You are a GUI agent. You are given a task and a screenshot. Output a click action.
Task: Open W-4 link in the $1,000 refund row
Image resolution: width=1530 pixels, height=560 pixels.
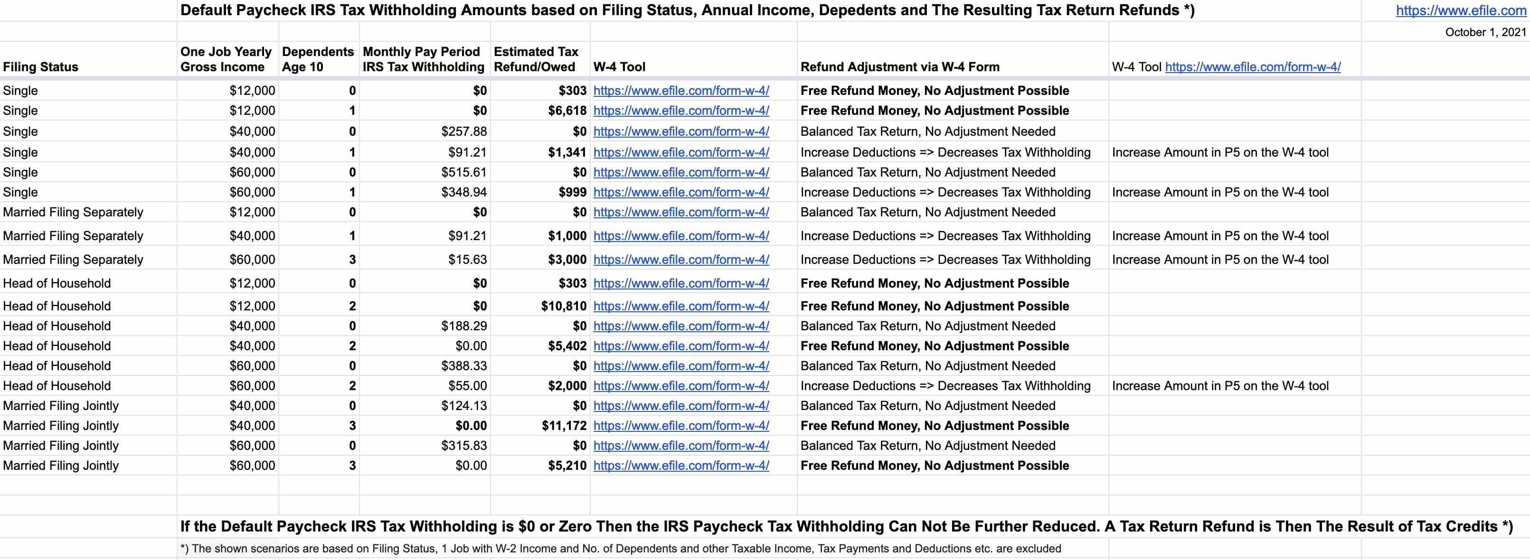point(681,236)
